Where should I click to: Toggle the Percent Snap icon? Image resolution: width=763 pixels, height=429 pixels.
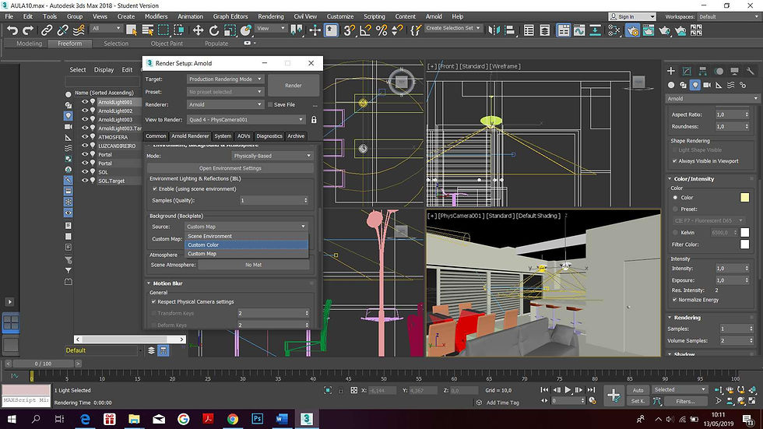coord(381,30)
